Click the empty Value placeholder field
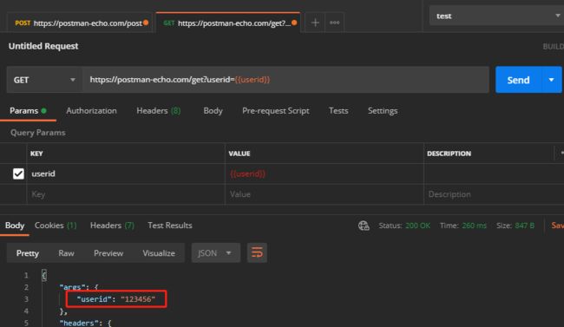Image resolution: width=564 pixels, height=327 pixels. click(x=325, y=194)
